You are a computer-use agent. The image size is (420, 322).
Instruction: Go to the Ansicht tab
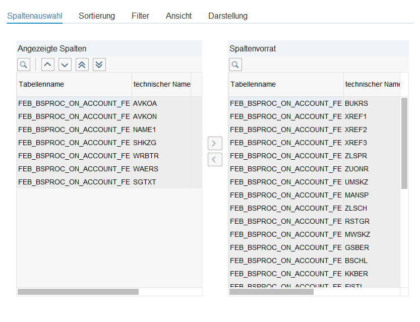pos(178,16)
